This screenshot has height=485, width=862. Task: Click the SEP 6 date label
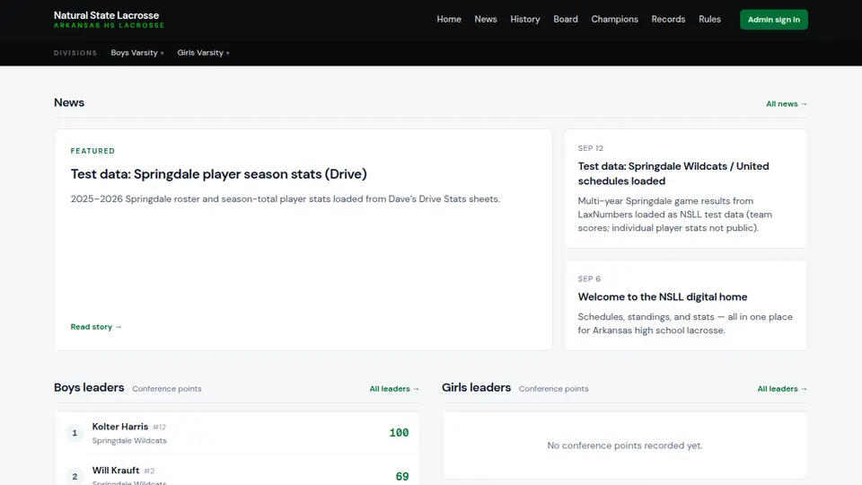coord(589,278)
